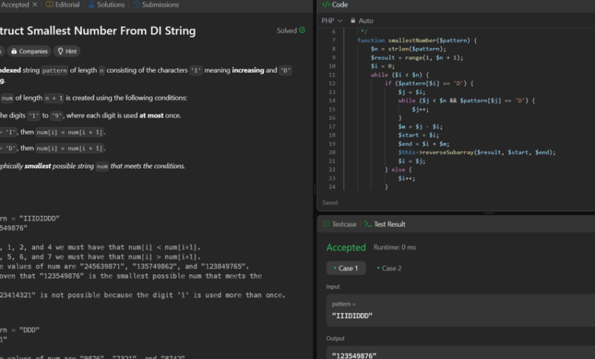Open the PHP language dropdown
The image size is (595, 359).
point(332,21)
